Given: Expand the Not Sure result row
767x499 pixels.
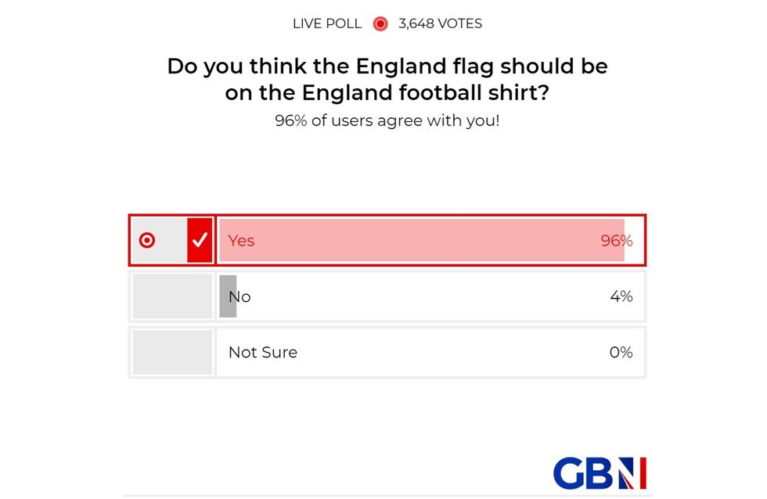Looking at the screenshot, I should (430, 352).
